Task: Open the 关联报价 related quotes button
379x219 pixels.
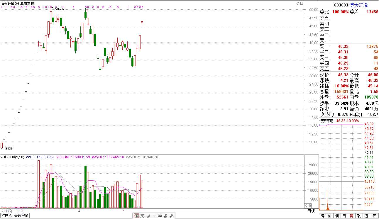Action: tap(21, 216)
